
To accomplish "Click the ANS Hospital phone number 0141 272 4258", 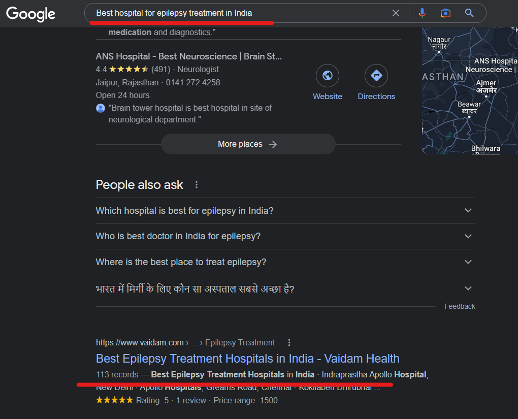I will click(x=193, y=83).
